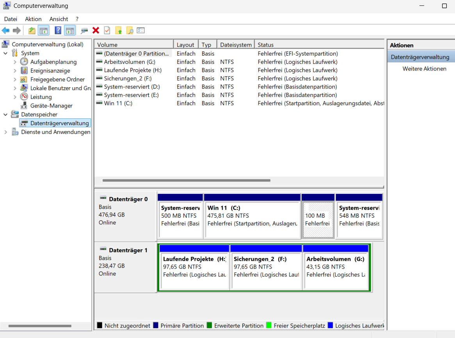455x338 pixels.
Task: Click Weitere Aktionen in the actions pane
Action: pos(424,69)
